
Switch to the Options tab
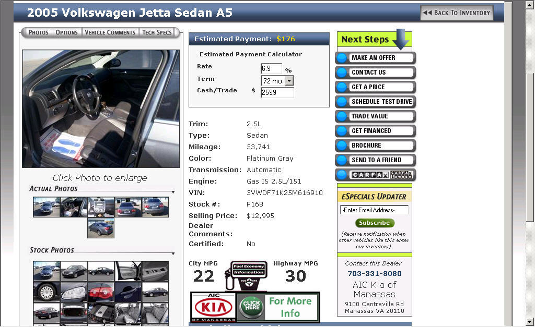coord(66,32)
